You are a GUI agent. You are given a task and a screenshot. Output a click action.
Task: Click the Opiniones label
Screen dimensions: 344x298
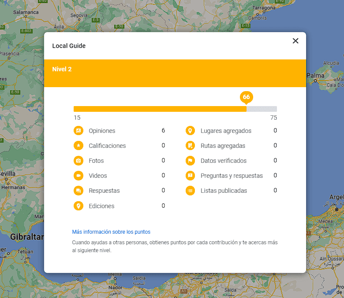[x=102, y=131]
